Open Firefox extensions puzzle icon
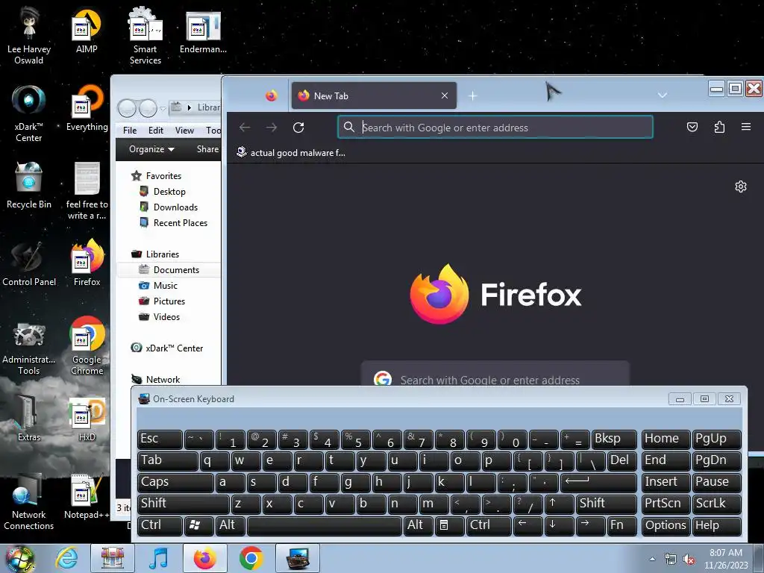764x573 pixels. [719, 128]
